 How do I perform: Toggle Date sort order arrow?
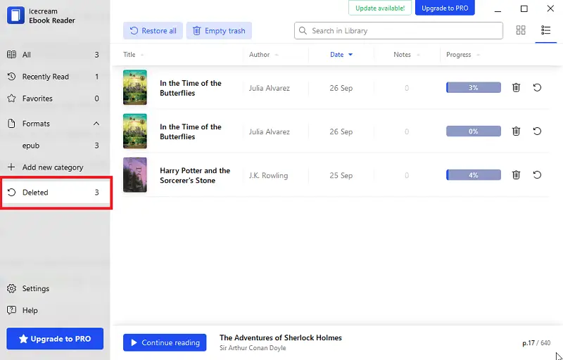point(350,55)
